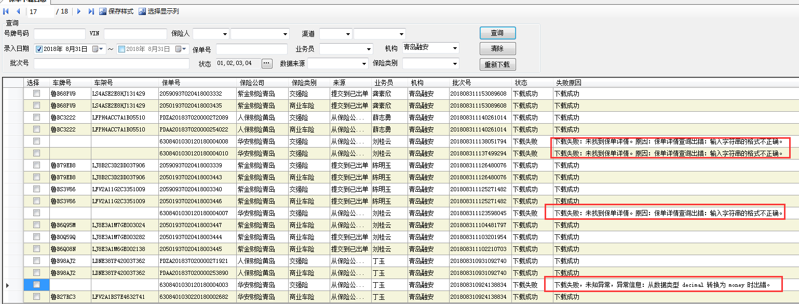This screenshot has width=799, height=304.
Task: Click the 查询 button
Action: (497, 33)
